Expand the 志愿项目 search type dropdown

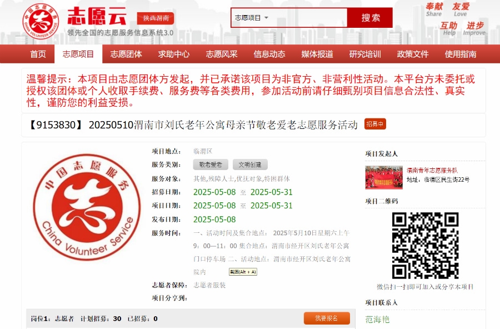pyautogui.click(x=251, y=18)
